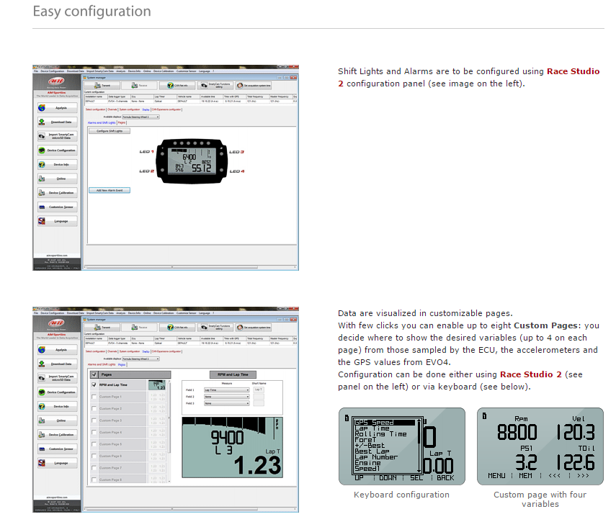
Task: Click Download Data icon in lower screenshot
Action: 42,364
